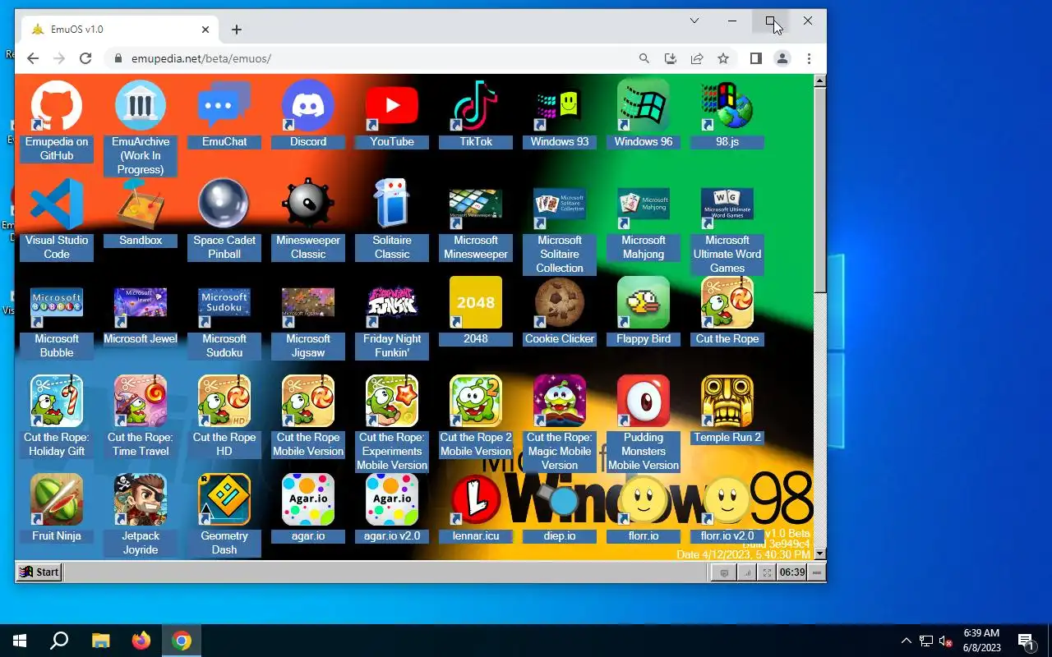
Task: Bookmark this page with the star
Action: tap(723, 58)
